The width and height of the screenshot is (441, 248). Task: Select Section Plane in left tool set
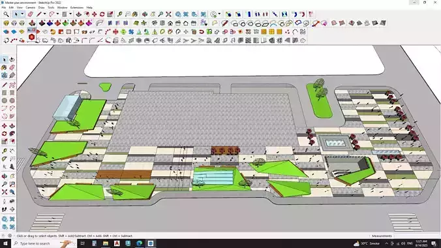pyautogui.click(x=12, y=209)
